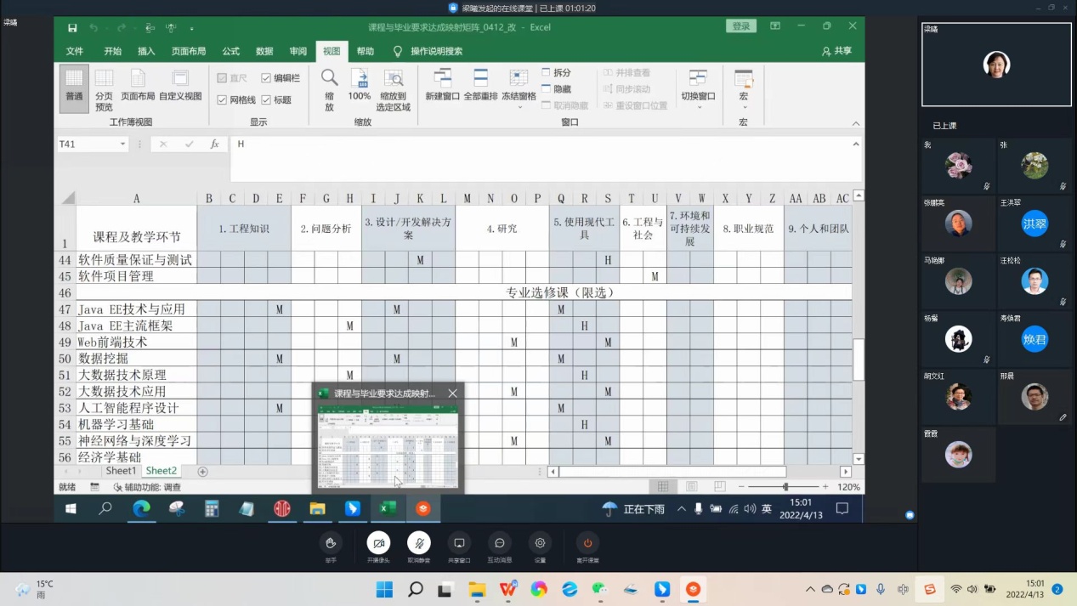Switch to Page Break Preview (分页预览)
The height and width of the screenshot is (606, 1077).
[104, 89]
